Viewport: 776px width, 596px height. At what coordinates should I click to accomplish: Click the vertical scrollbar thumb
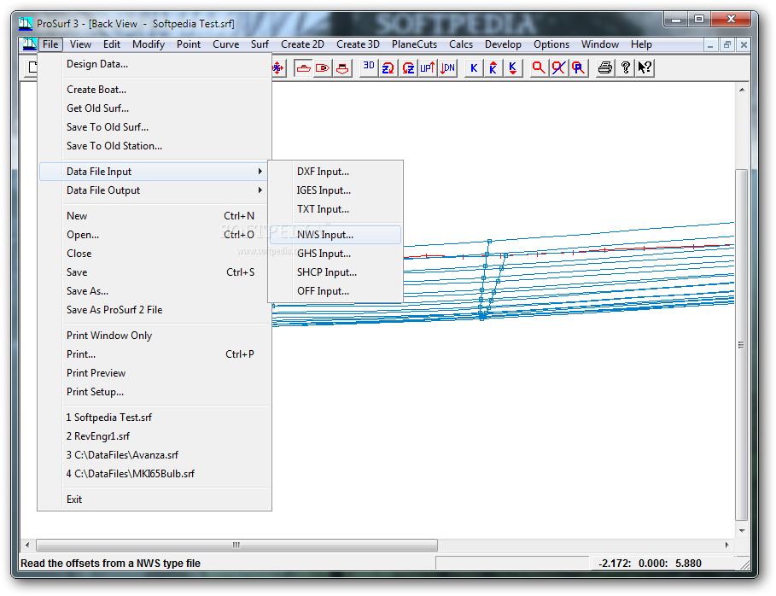pyautogui.click(x=741, y=344)
